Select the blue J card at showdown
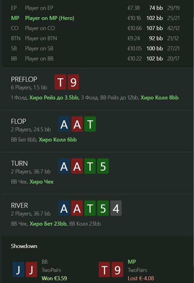Screen dimensions: 194x283 tap(19, 270)
